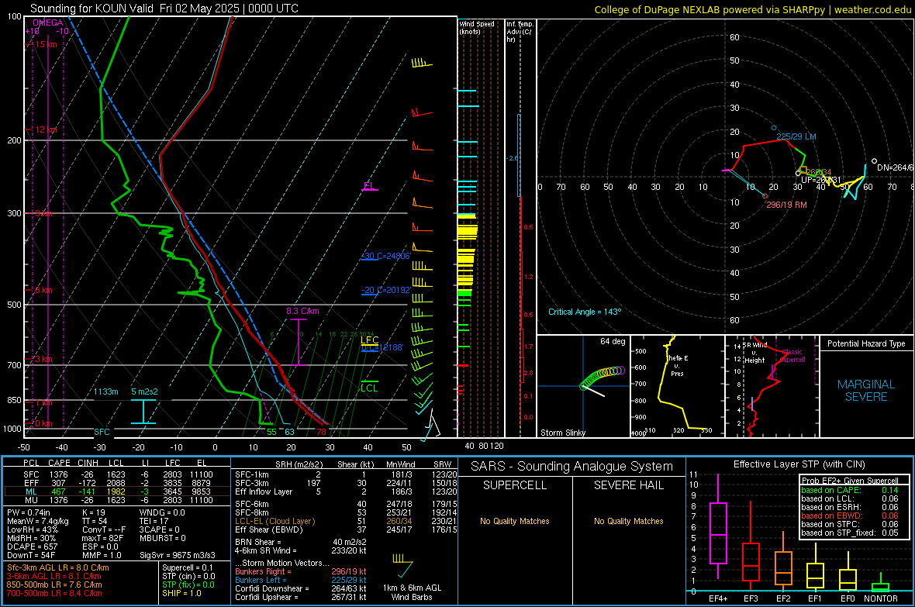Select the -30 C=24806' height label

point(386,256)
